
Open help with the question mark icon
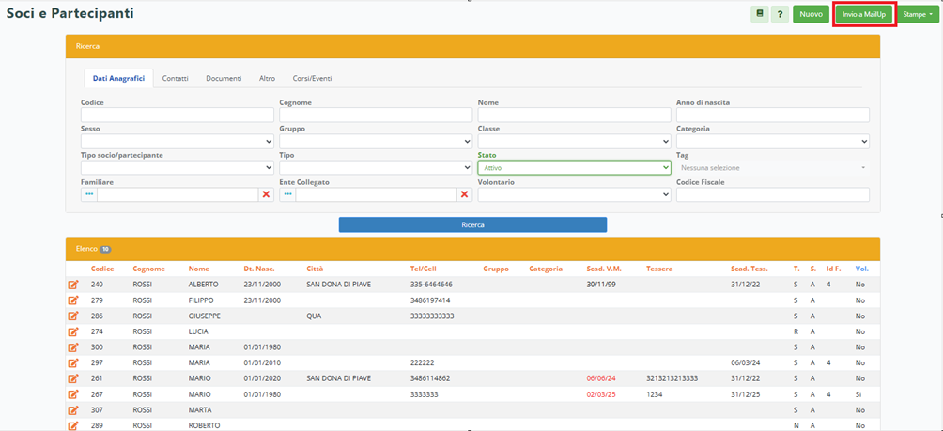click(781, 14)
